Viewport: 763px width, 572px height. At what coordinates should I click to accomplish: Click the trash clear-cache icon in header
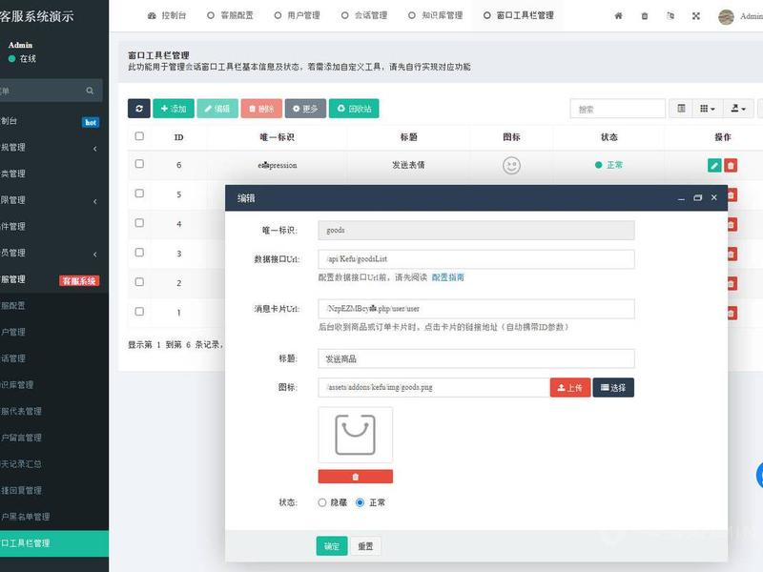[645, 16]
